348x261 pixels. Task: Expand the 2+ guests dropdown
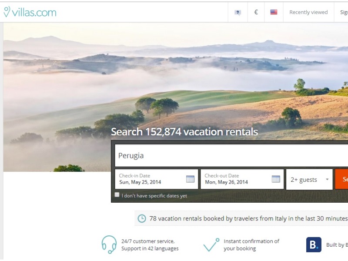309,179
